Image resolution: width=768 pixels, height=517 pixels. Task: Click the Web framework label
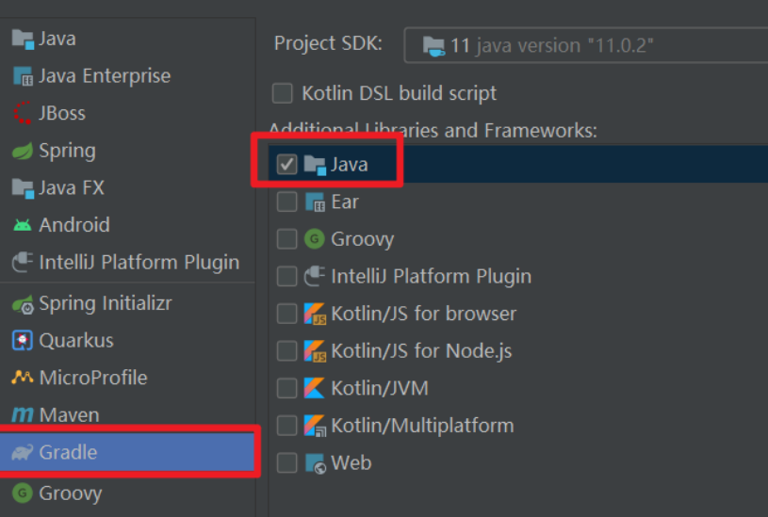[351, 462]
